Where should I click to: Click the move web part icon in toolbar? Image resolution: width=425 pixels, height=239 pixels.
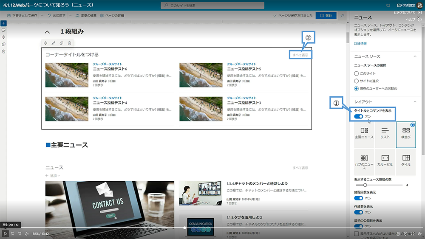[x=45, y=43]
